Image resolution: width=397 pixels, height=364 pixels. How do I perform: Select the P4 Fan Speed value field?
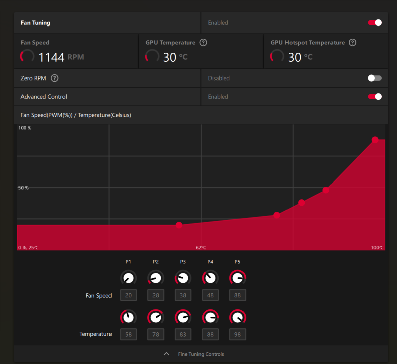coord(210,295)
